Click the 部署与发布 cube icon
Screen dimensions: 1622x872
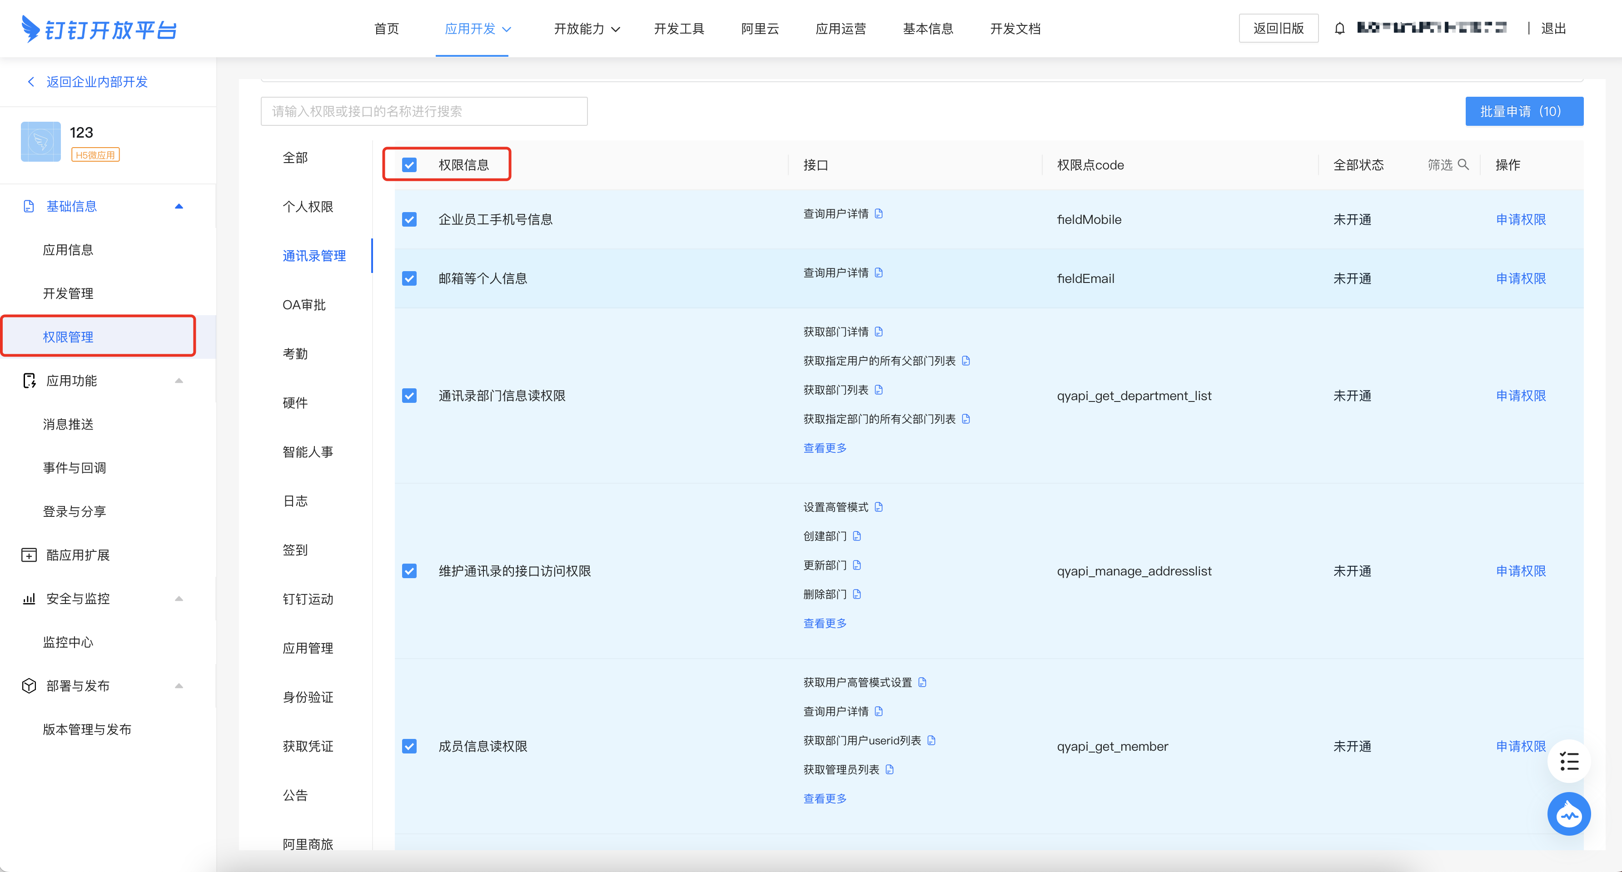(29, 686)
